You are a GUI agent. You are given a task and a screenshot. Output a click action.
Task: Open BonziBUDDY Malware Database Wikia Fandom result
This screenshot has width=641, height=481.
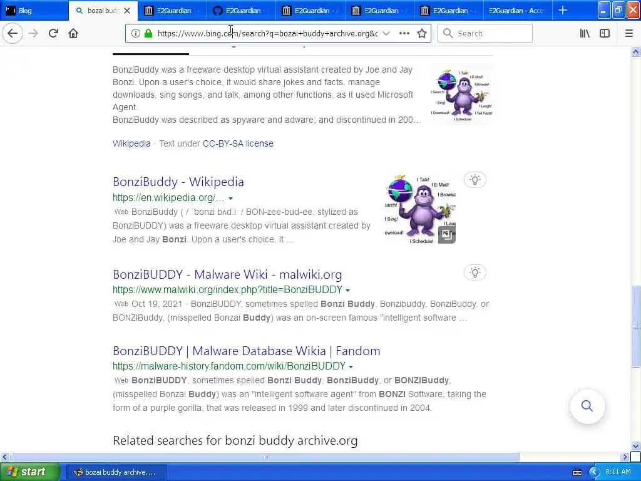pos(247,351)
